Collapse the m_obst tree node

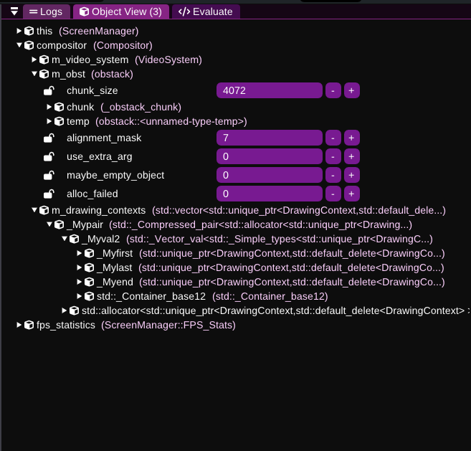tap(34, 74)
